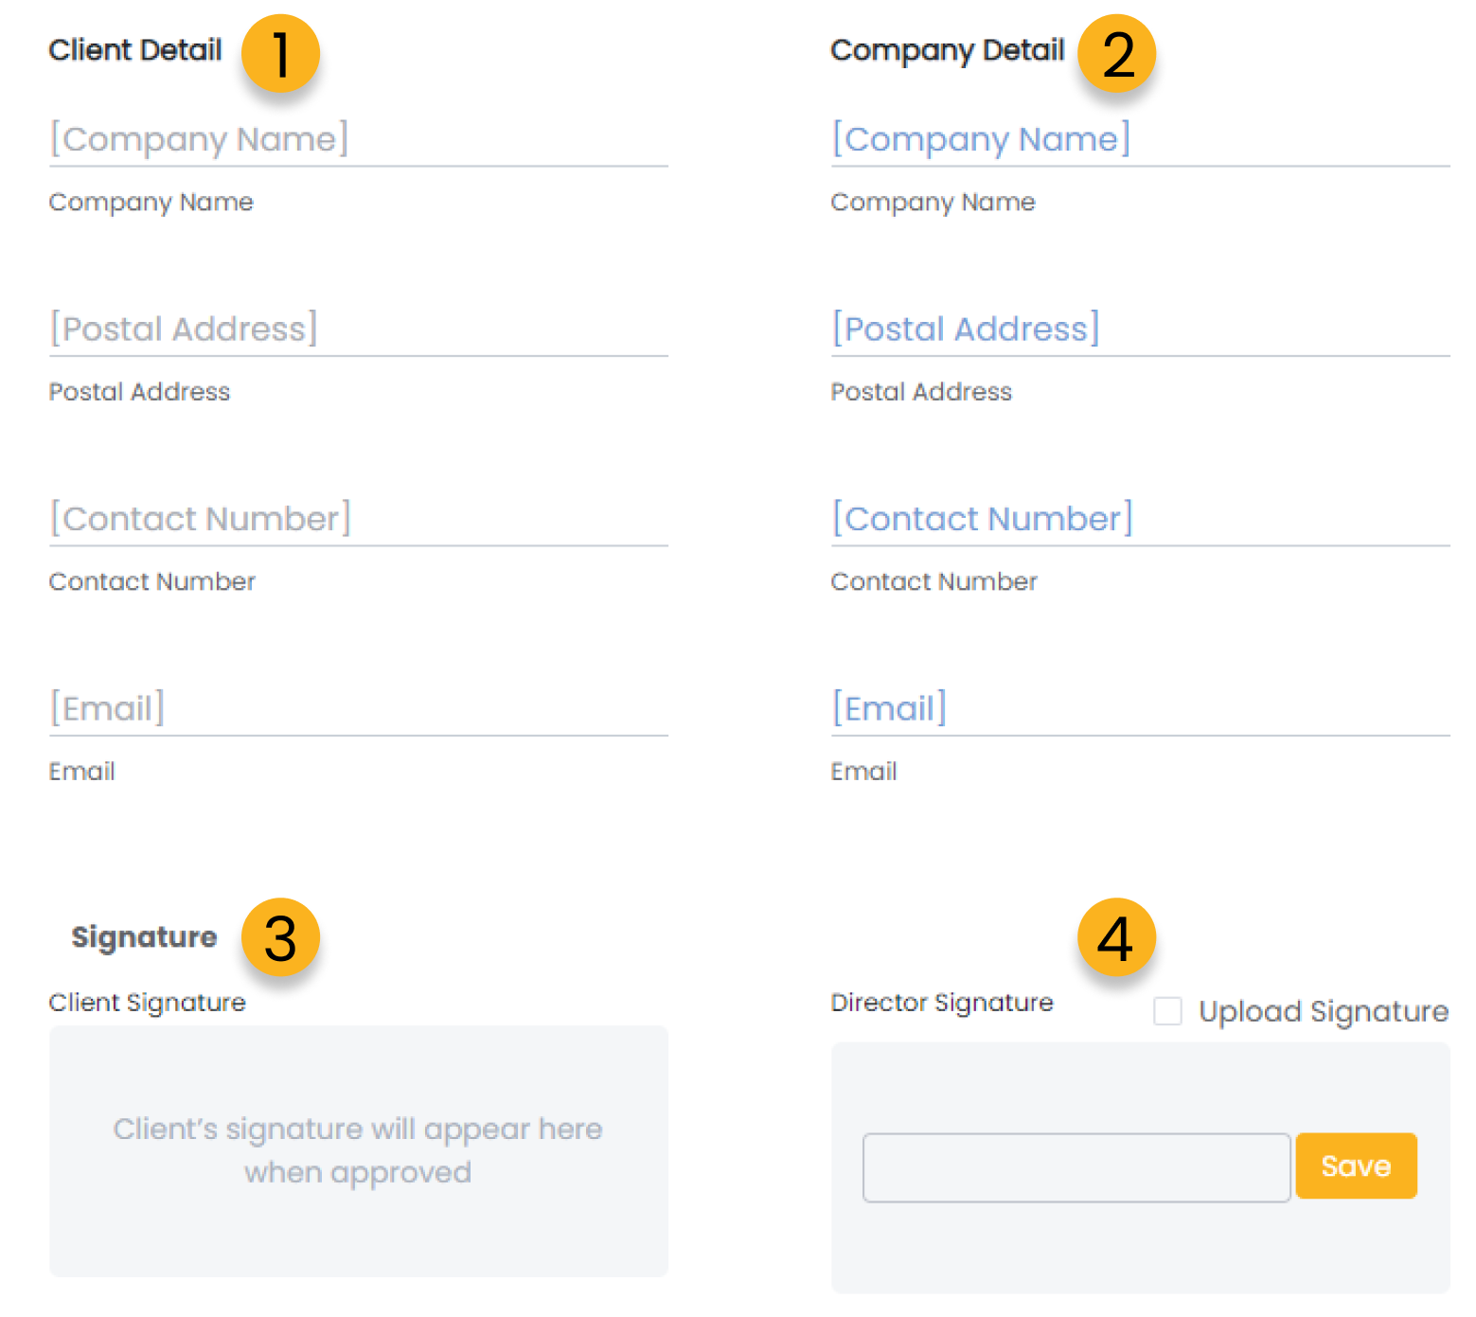Click the client Email field
The width and height of the screenshot is (1476, 1317).
point(359,708)
